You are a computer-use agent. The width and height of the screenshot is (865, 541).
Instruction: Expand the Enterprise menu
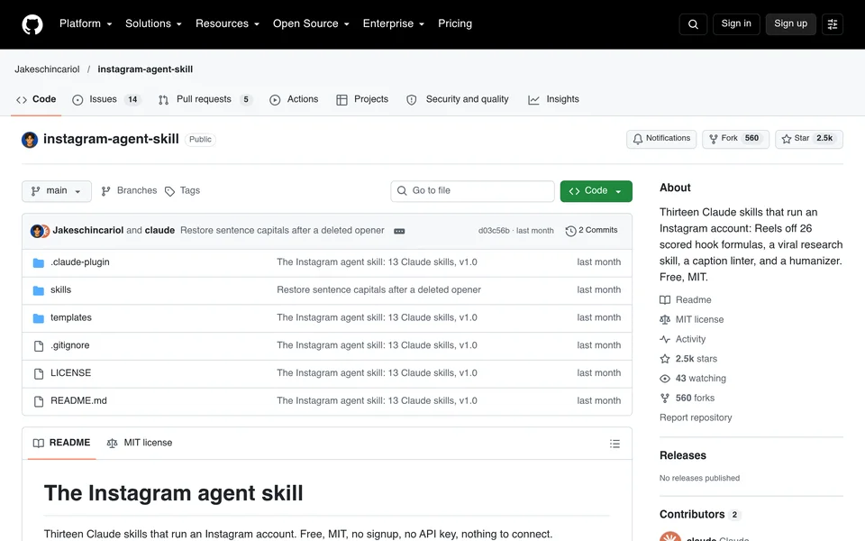coord(394,23)
